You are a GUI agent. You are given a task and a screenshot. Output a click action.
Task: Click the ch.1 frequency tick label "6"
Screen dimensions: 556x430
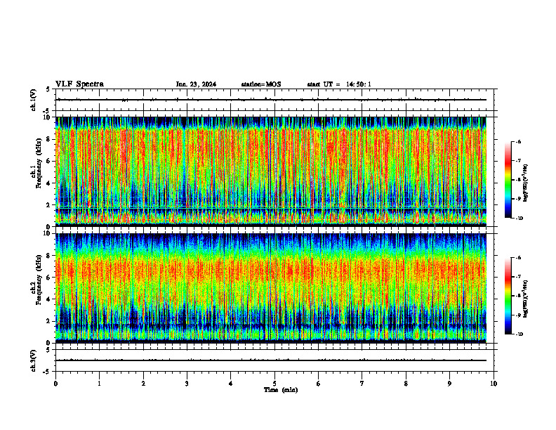coord(48,161)
